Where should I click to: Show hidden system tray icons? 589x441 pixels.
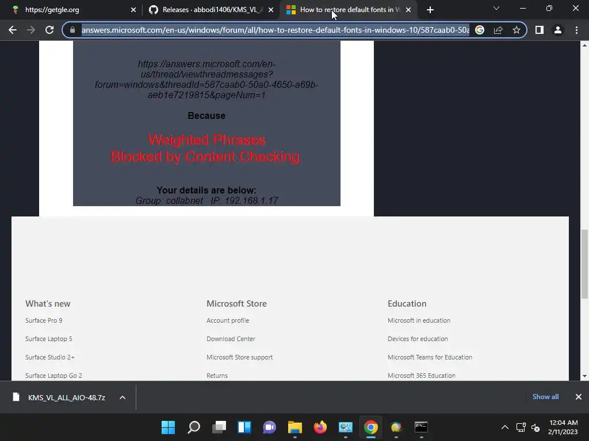pos(505,427)
